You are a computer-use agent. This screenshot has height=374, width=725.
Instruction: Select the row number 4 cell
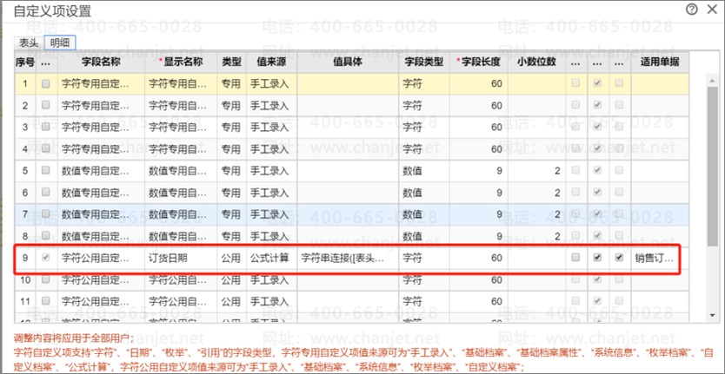pyautogui.click(x=25, y=148)
